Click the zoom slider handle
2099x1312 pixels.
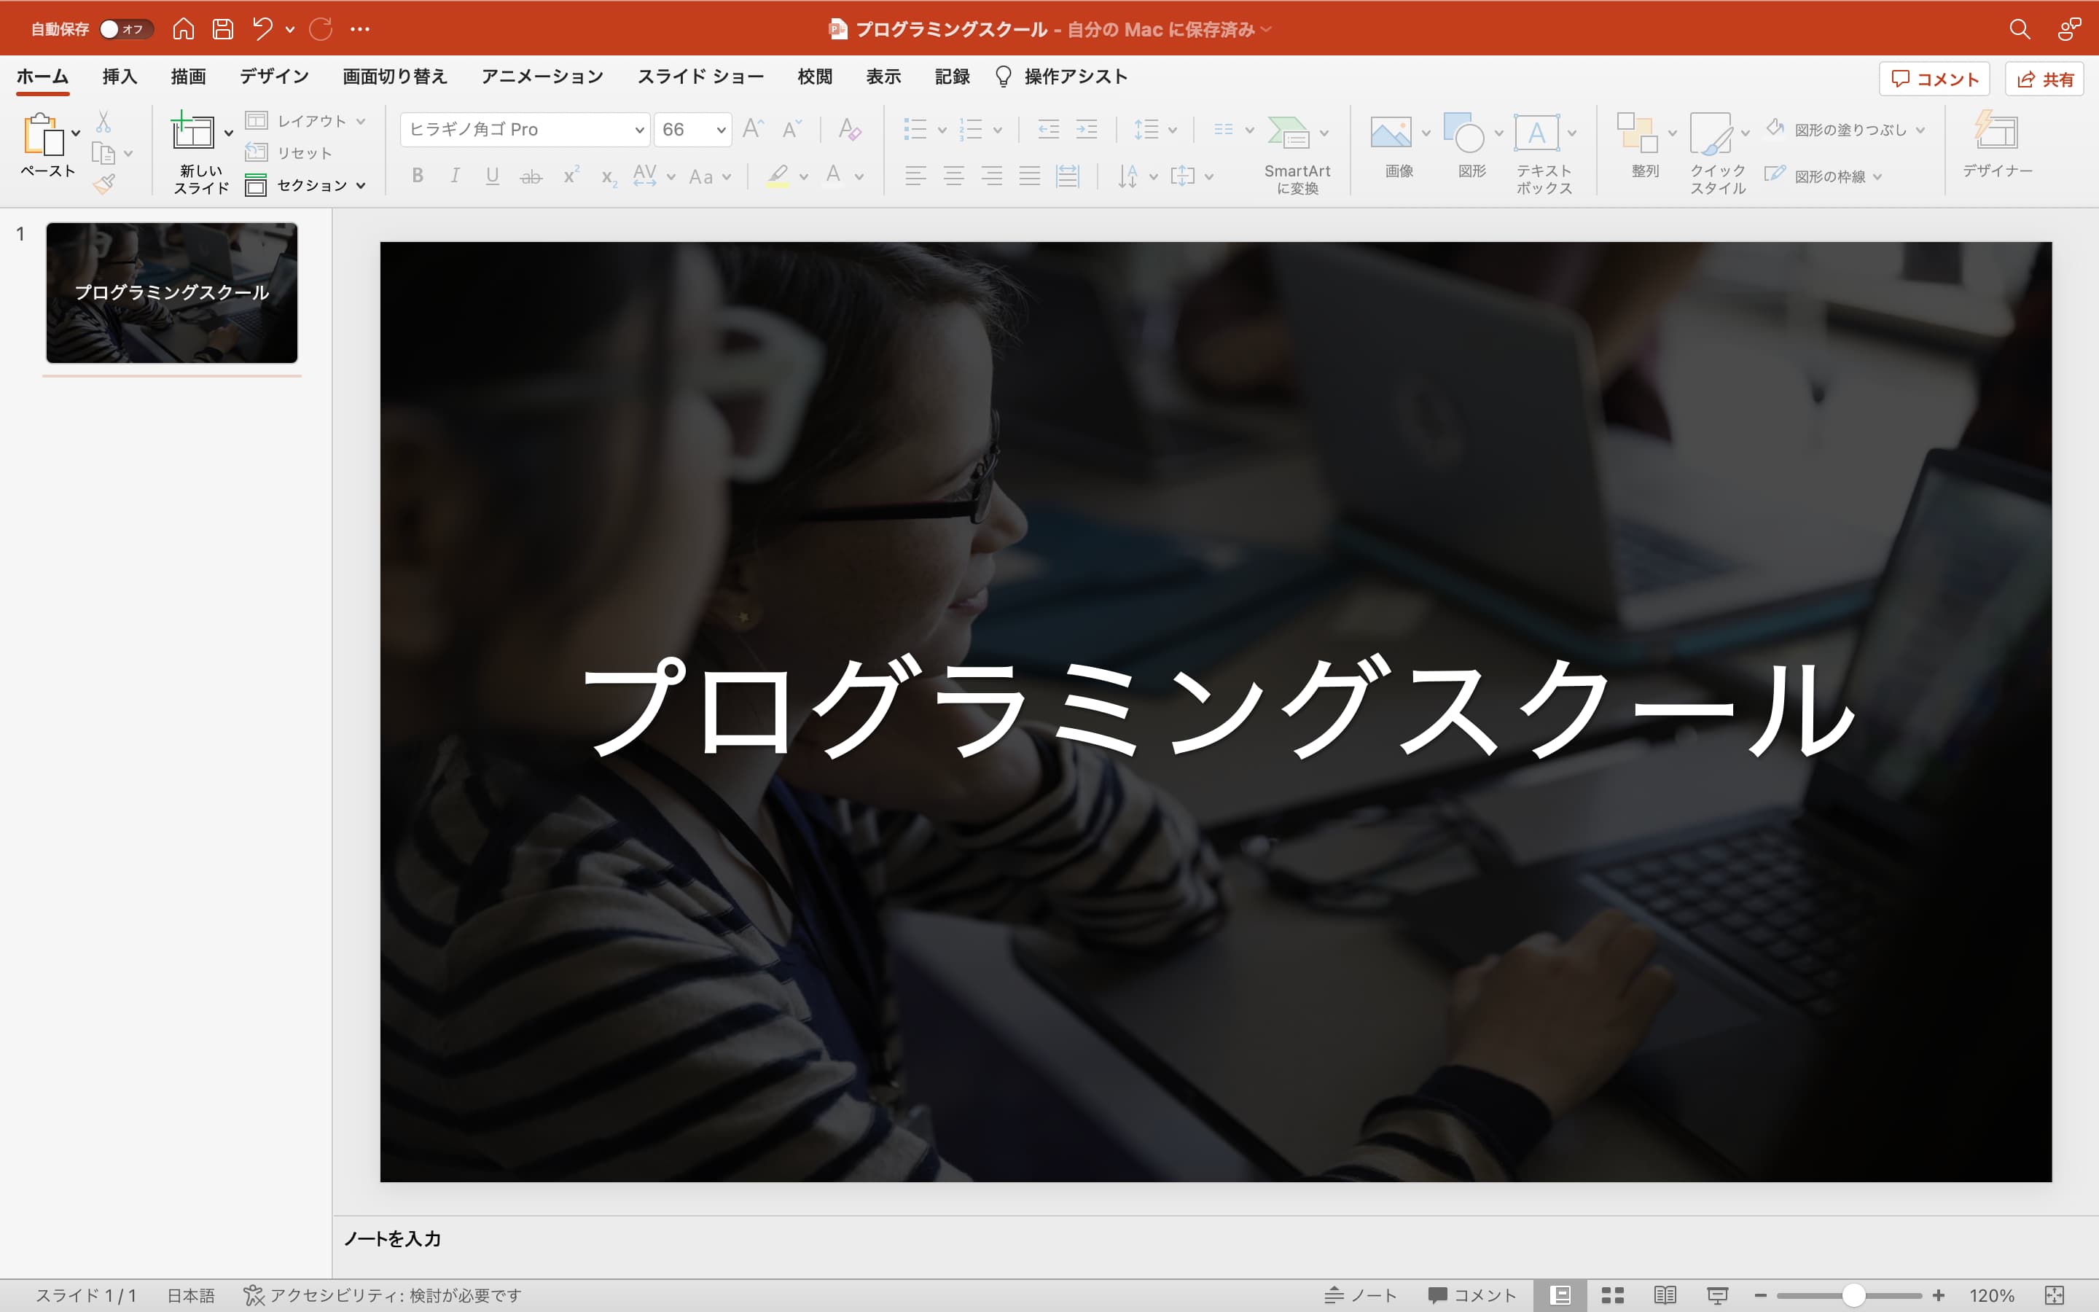pyautogui.click(x=1853, y=1295)
